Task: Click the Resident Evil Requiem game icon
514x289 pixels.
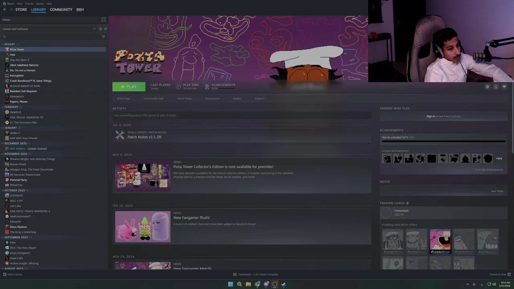Action: (x=7, y=91)
